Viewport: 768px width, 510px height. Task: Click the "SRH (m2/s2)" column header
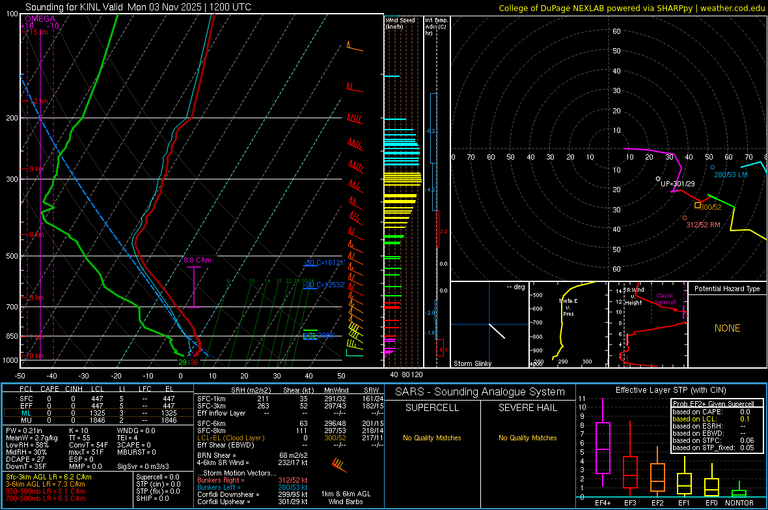click(251, 390)
